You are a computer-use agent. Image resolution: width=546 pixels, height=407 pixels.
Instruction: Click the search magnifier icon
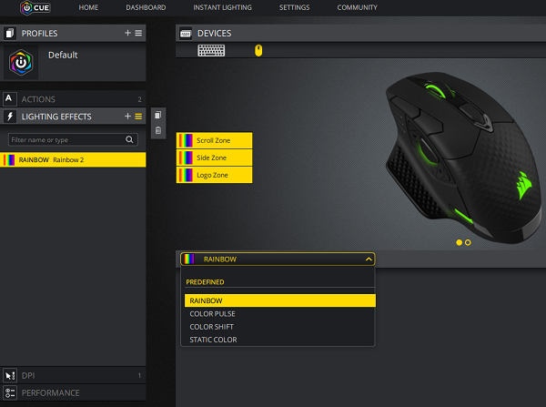(x=129, y=139)
